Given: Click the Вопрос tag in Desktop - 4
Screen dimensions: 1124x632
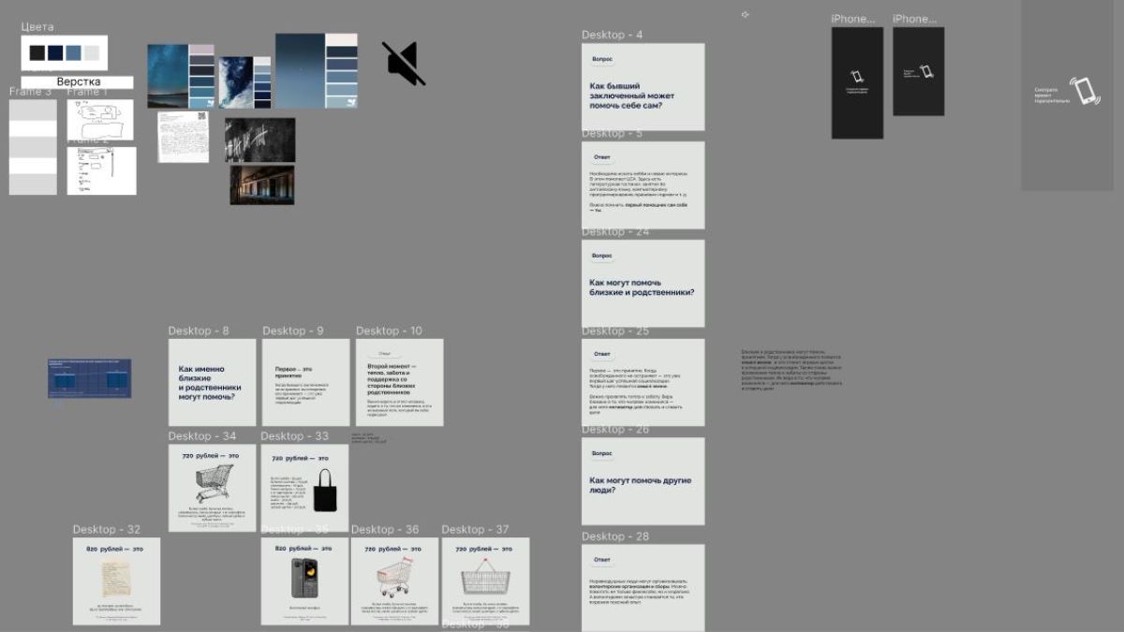Looking at the screenshot, I should [x=602, y=59].
